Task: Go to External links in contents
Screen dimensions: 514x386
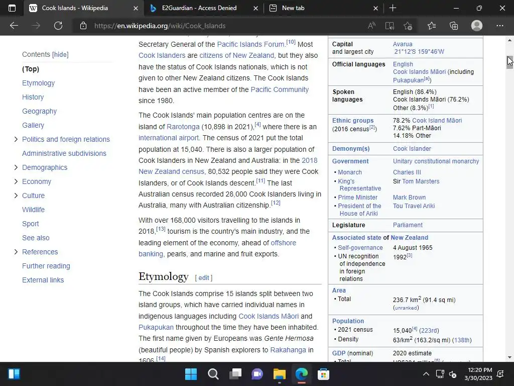Action: [43, 280]
